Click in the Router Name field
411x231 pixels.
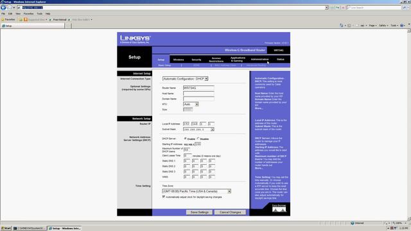(x=198, y=88)
